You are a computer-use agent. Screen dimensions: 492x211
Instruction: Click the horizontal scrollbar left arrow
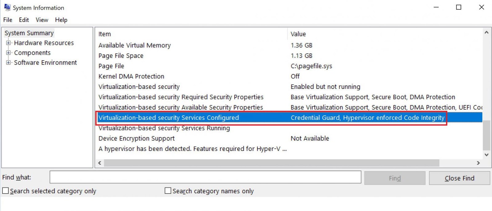99,163
